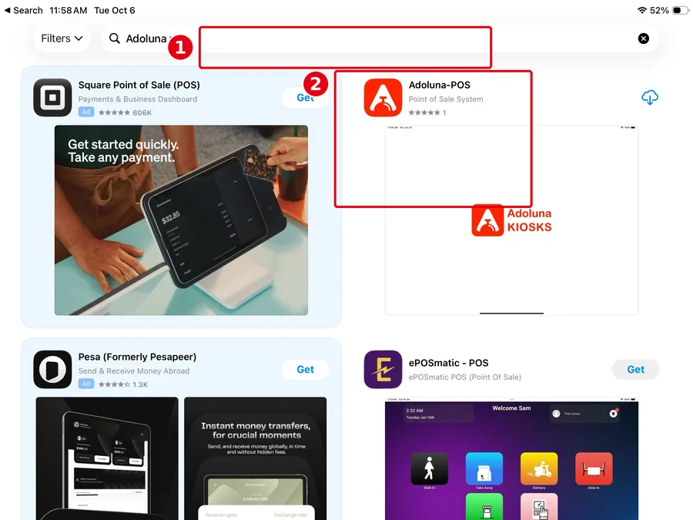Get the Pesa (Formerly Pesapeer) app
Viewport: 693px width, 520px height.
[306, 369]
